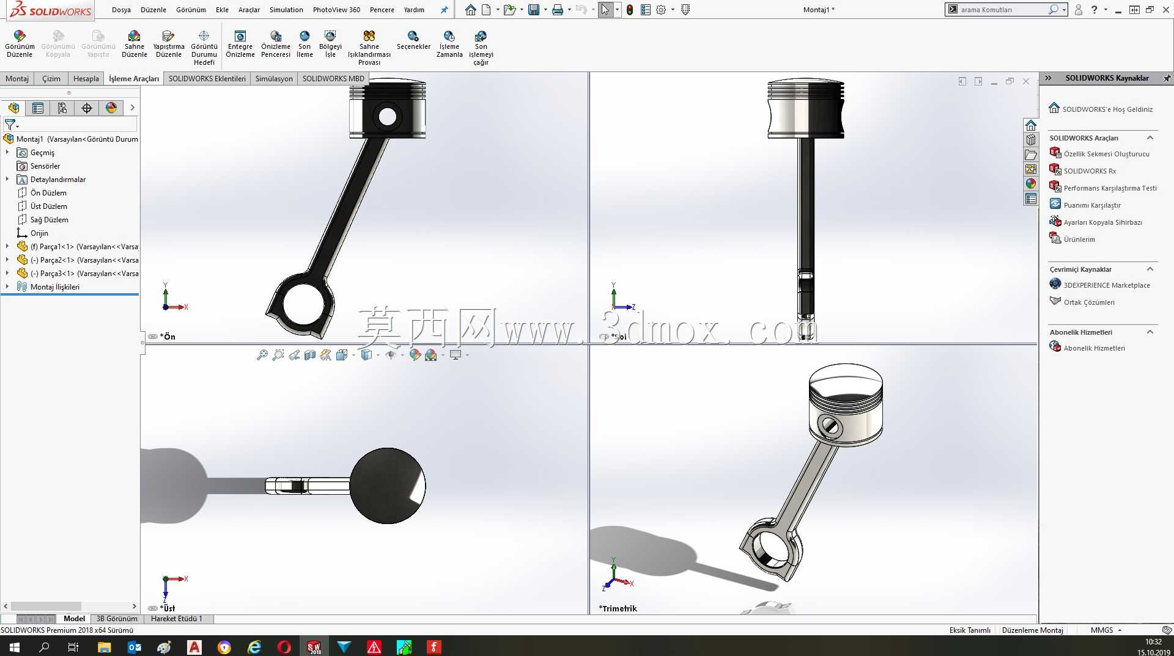The height and width of the screenshot is (656, 1174).
Task: Toggle link icon beside *Ön view label
Action: (x=153, y=337)
